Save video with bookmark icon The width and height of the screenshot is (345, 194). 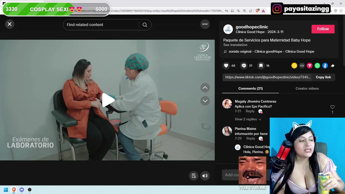click(x=261, y=65)
